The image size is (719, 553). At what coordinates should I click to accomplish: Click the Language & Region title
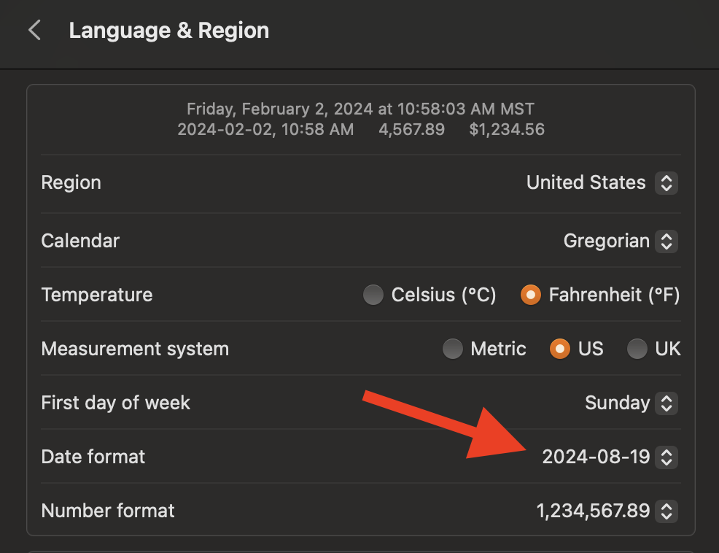click(x=168, y=31)
